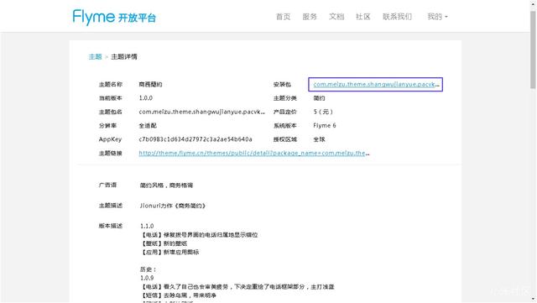Click the 主题描述 text Jionuri力作
Screen dimensions: 537x303
coord(172,206)
